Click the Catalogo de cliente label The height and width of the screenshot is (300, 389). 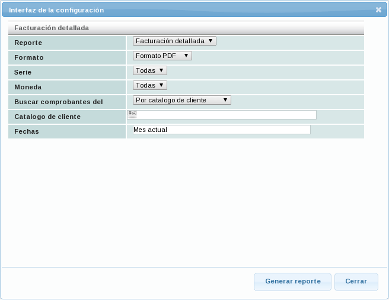[47, 117]
